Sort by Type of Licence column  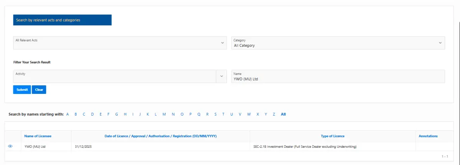point(333,136)
